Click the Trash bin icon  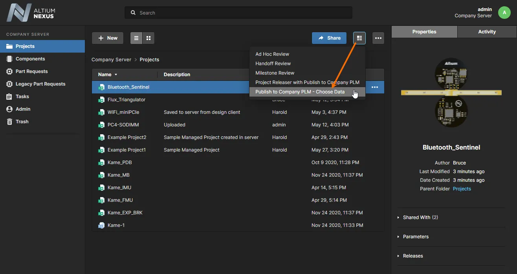[x=9, y=122]
